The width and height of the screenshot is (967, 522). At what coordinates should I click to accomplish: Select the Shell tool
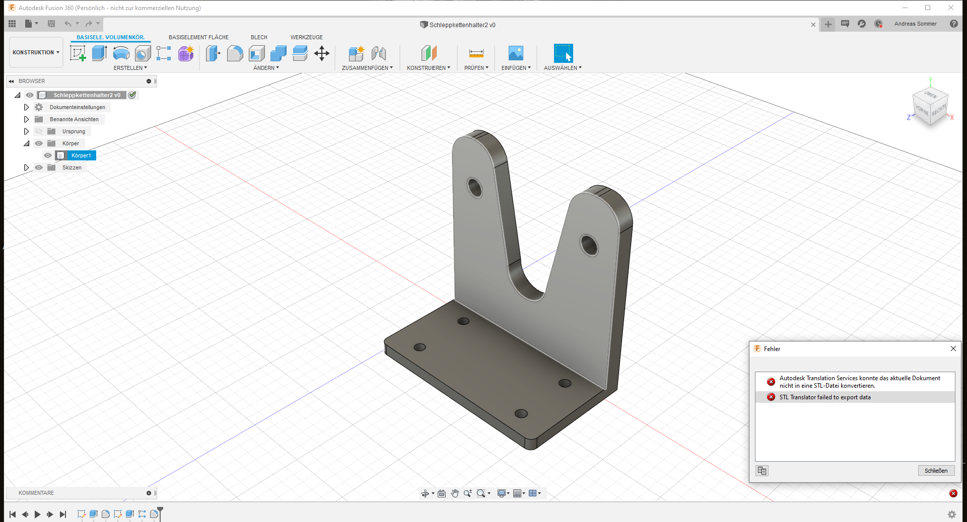(256, 53)
